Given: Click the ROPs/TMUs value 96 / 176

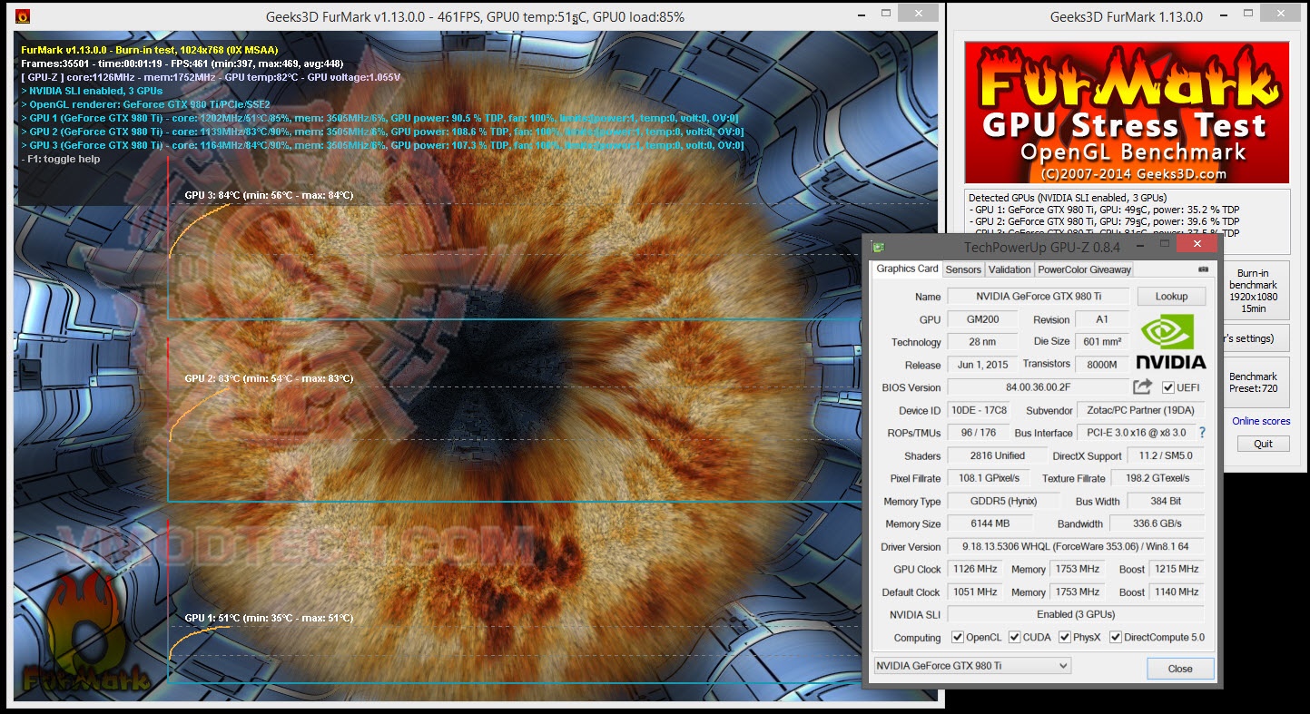Looking at the screenshot, I should click(977, 433).
